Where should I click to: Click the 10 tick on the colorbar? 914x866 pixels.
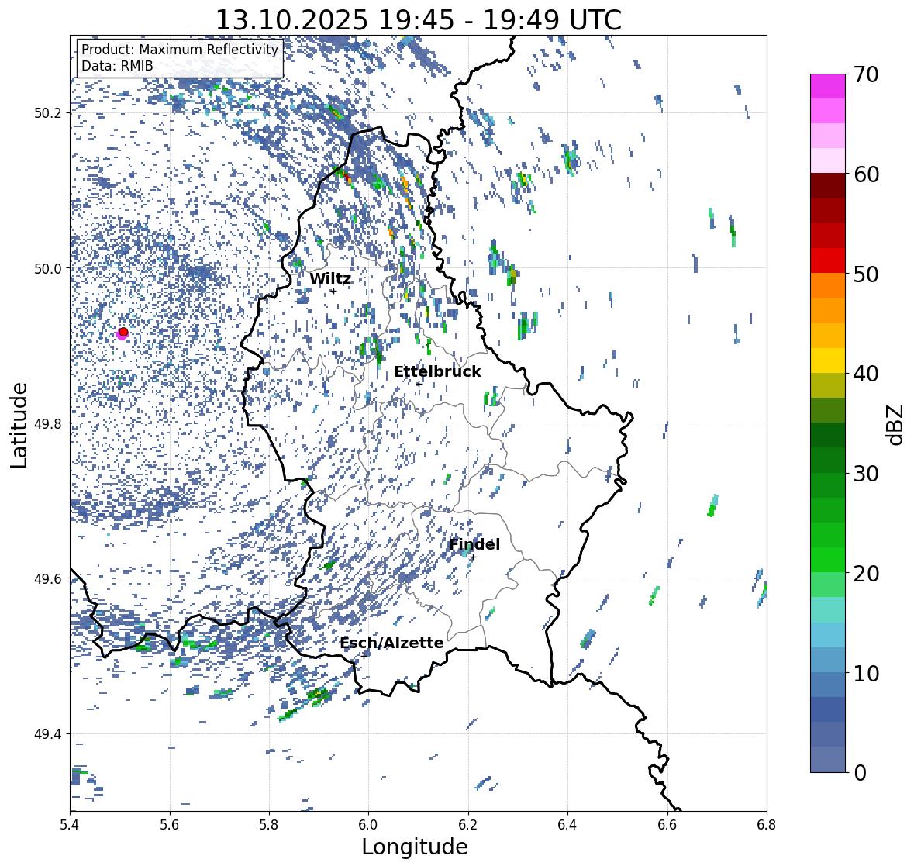[866, 673]
